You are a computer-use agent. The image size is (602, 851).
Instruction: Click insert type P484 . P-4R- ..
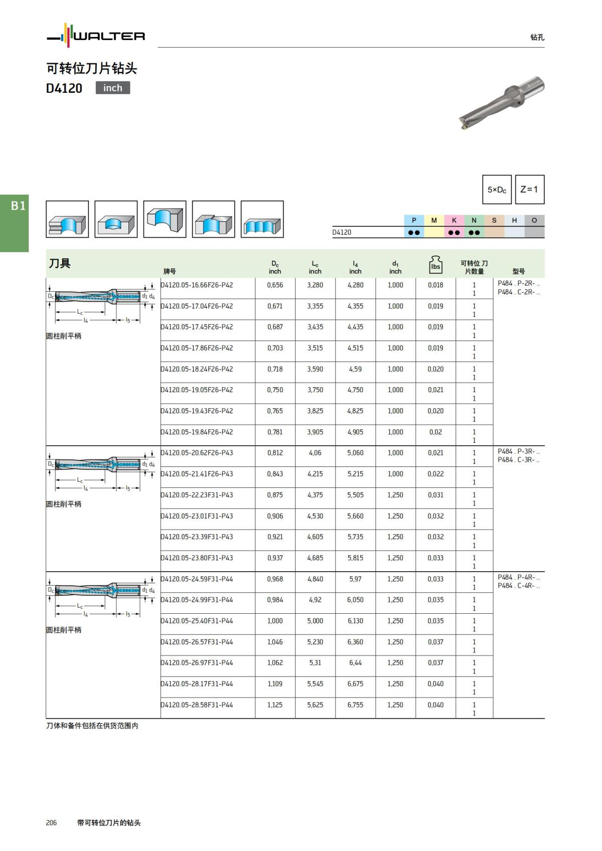pos(519,577)
